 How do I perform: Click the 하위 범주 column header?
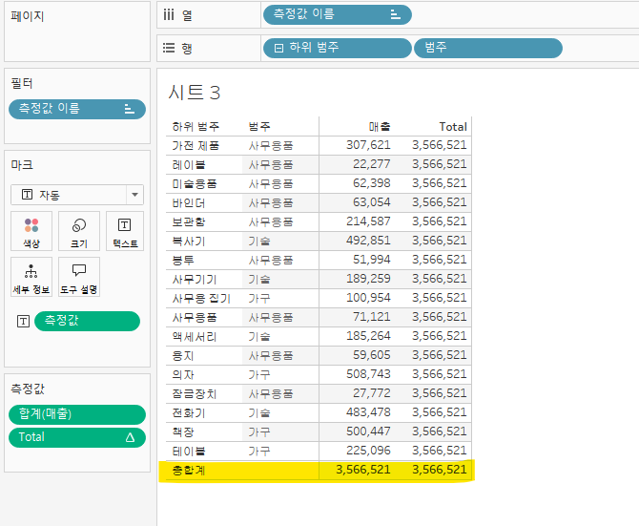(196, 126)
